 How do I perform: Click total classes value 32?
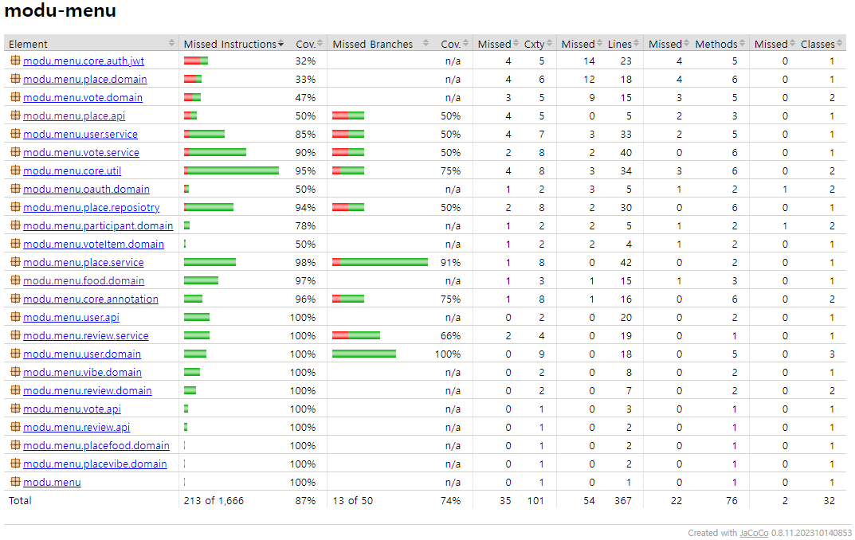[830, 500]
